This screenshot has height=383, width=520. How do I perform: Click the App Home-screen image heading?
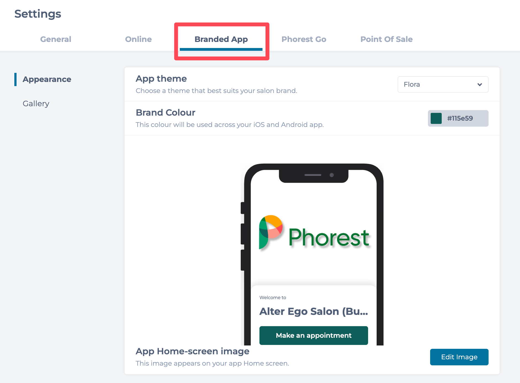pos(192,351)
